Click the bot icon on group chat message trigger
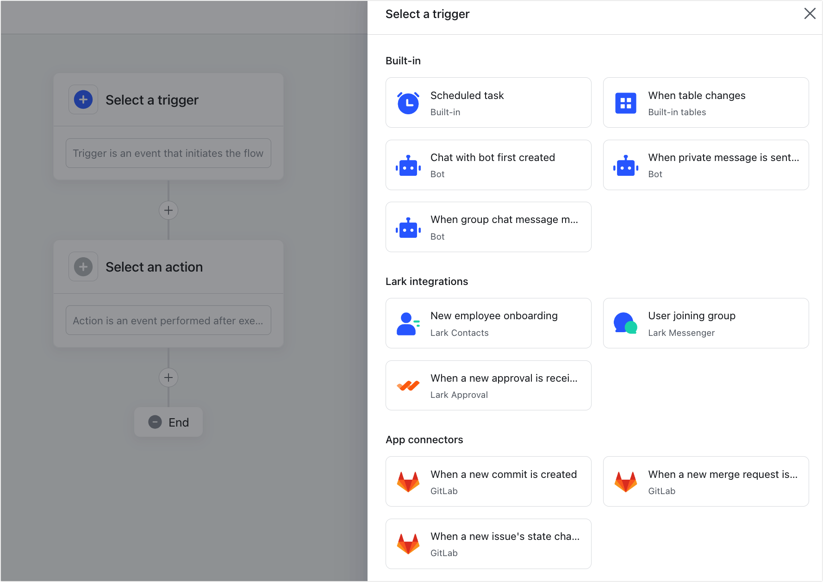 [408, 227]
